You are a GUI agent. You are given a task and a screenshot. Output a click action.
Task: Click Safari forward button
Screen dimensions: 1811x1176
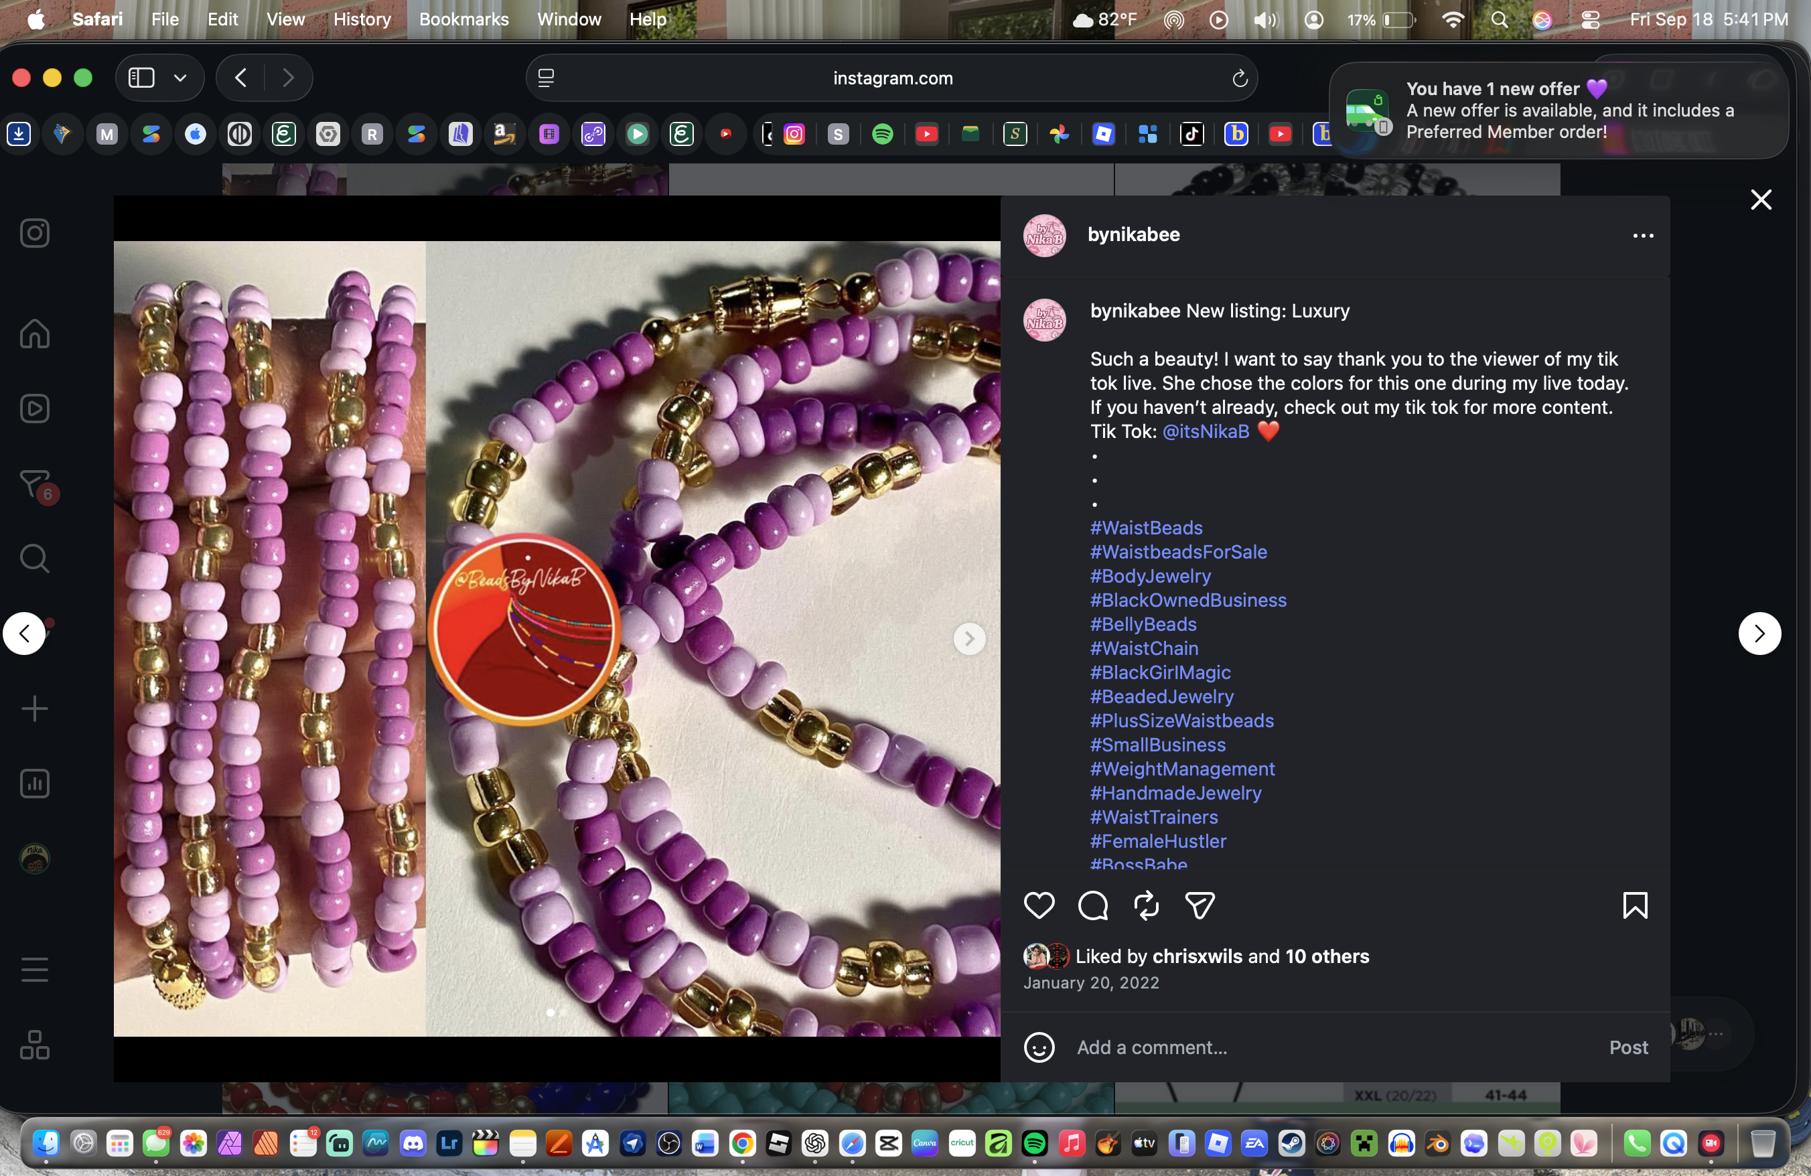[287, 78]
